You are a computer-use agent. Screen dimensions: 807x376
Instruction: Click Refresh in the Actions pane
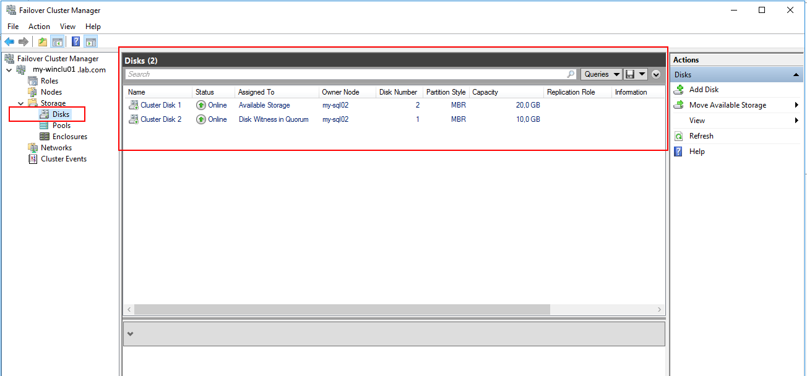point(701,136)
